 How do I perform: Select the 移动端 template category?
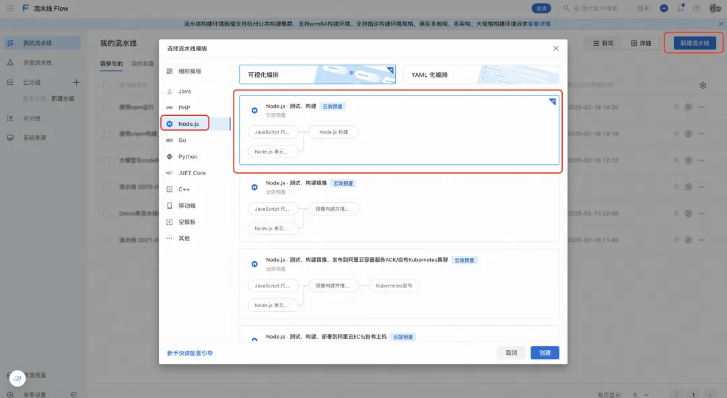tap(187, 205)
